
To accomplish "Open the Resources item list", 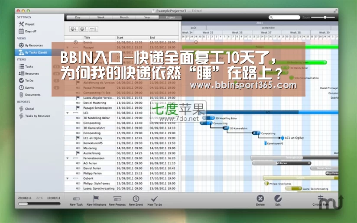I will pyautogui.click(x=29, y=74).
